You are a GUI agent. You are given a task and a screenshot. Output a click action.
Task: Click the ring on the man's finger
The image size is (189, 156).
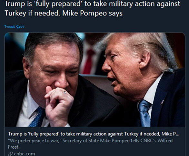65,92
